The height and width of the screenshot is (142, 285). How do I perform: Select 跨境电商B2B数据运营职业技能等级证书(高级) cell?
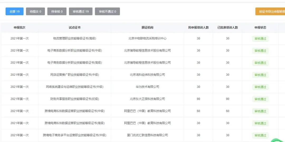point(74,123)
